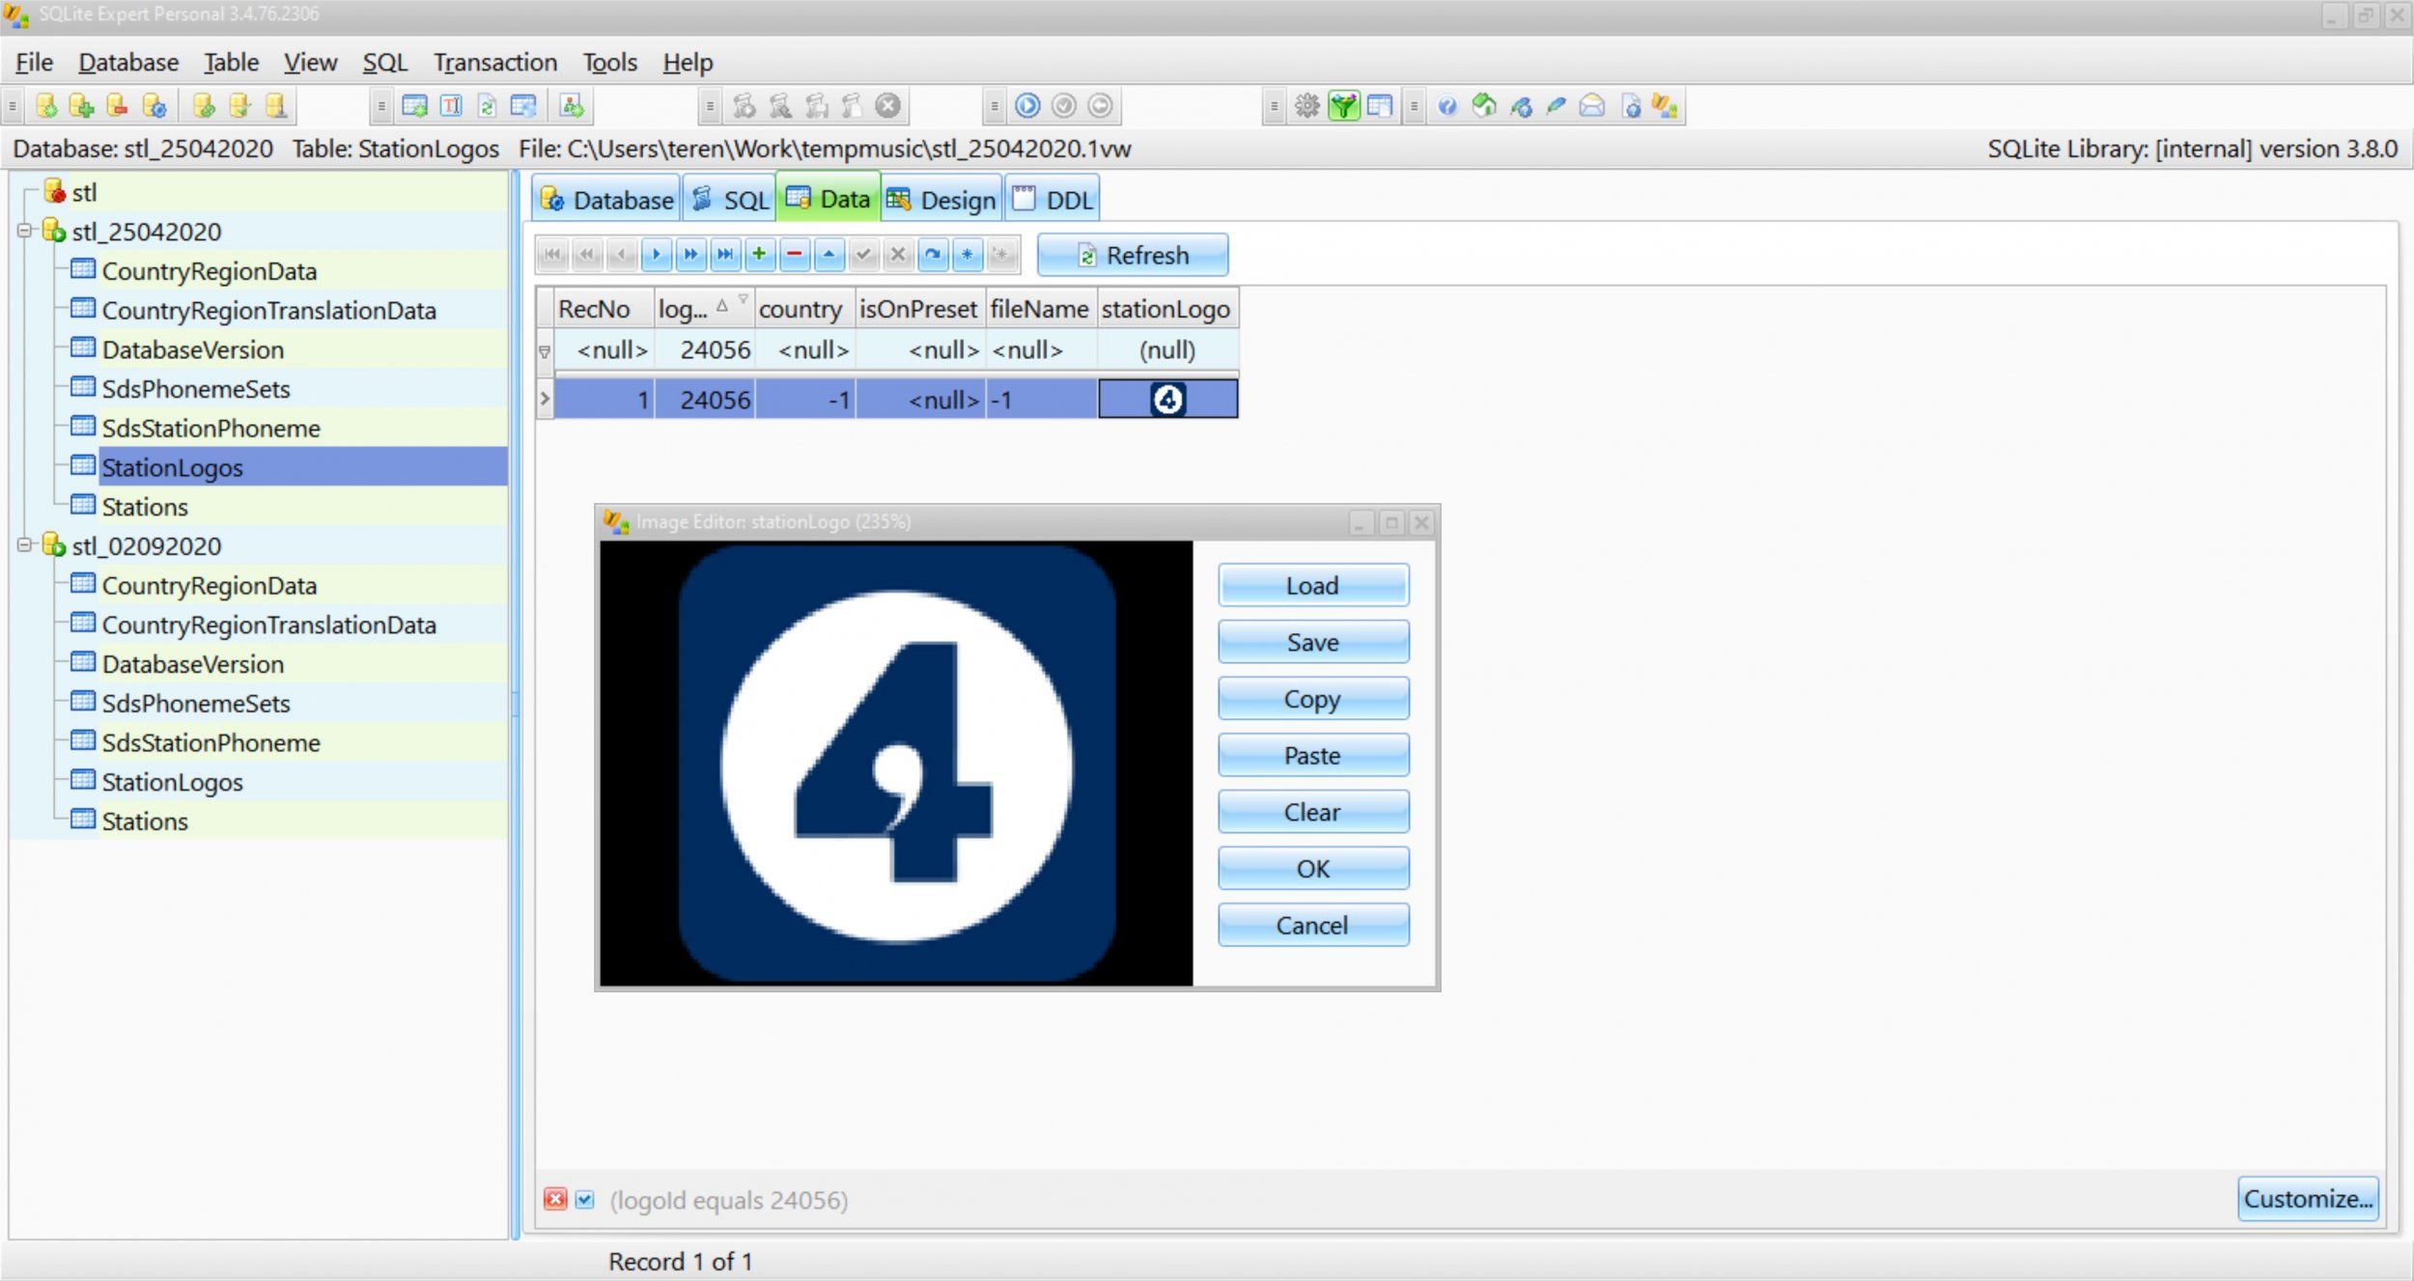Click the home page house icon
2414x1281 pixels.
[x=1484, y=106]
